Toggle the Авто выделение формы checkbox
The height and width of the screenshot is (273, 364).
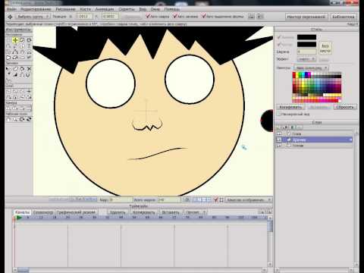(x=204, y=17)
